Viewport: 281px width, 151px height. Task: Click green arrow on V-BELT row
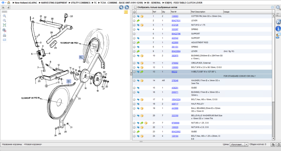142,72
